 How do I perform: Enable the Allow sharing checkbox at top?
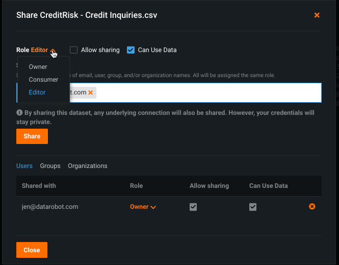[74, 50]
